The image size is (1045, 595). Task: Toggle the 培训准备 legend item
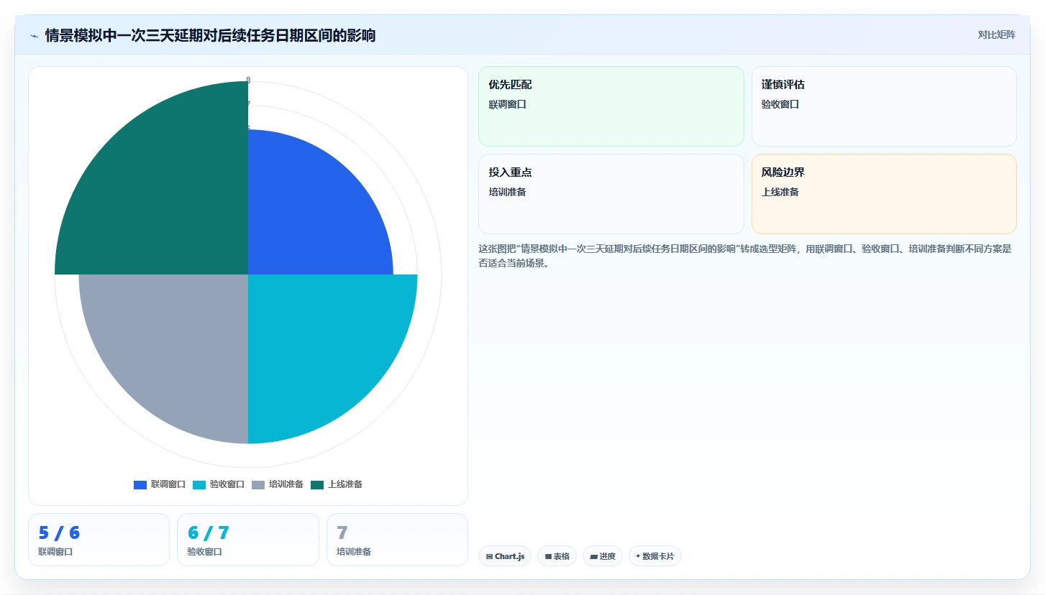coord(278,484)
